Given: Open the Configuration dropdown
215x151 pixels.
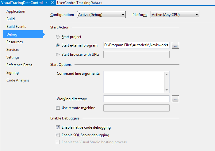Looking at the screenshot, I should click(x=101, y=15).
